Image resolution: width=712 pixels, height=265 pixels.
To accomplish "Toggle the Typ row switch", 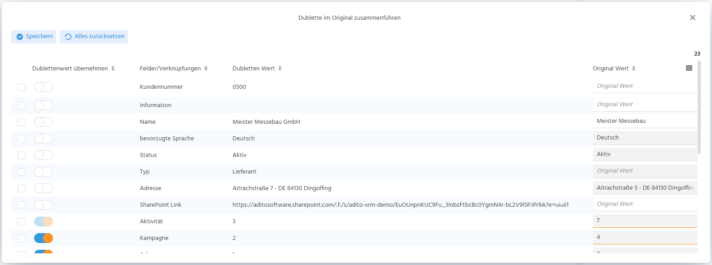I will (44, 172).
